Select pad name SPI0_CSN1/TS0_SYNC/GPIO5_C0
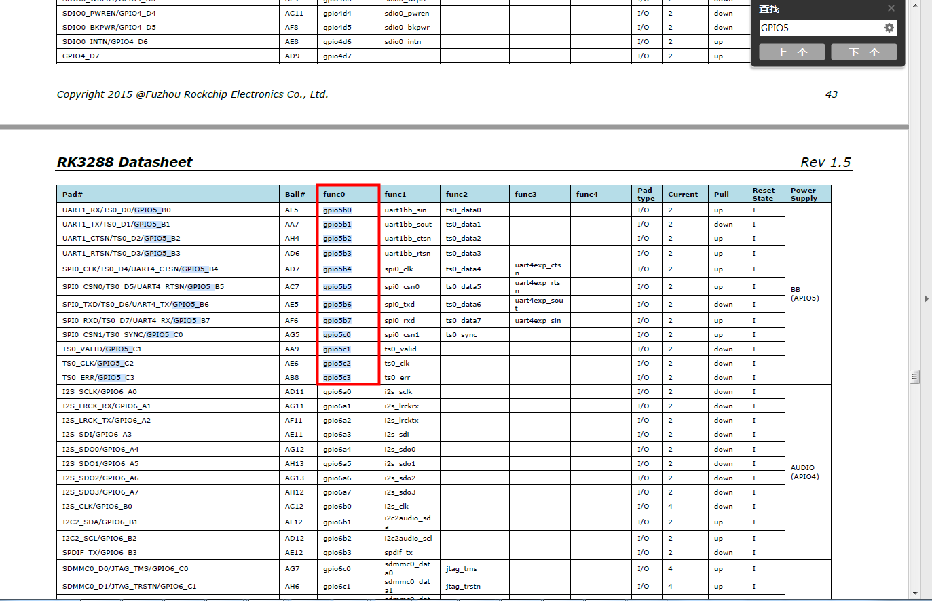The height and width of the screenshot is (601, 932). [x=123, y=335]
